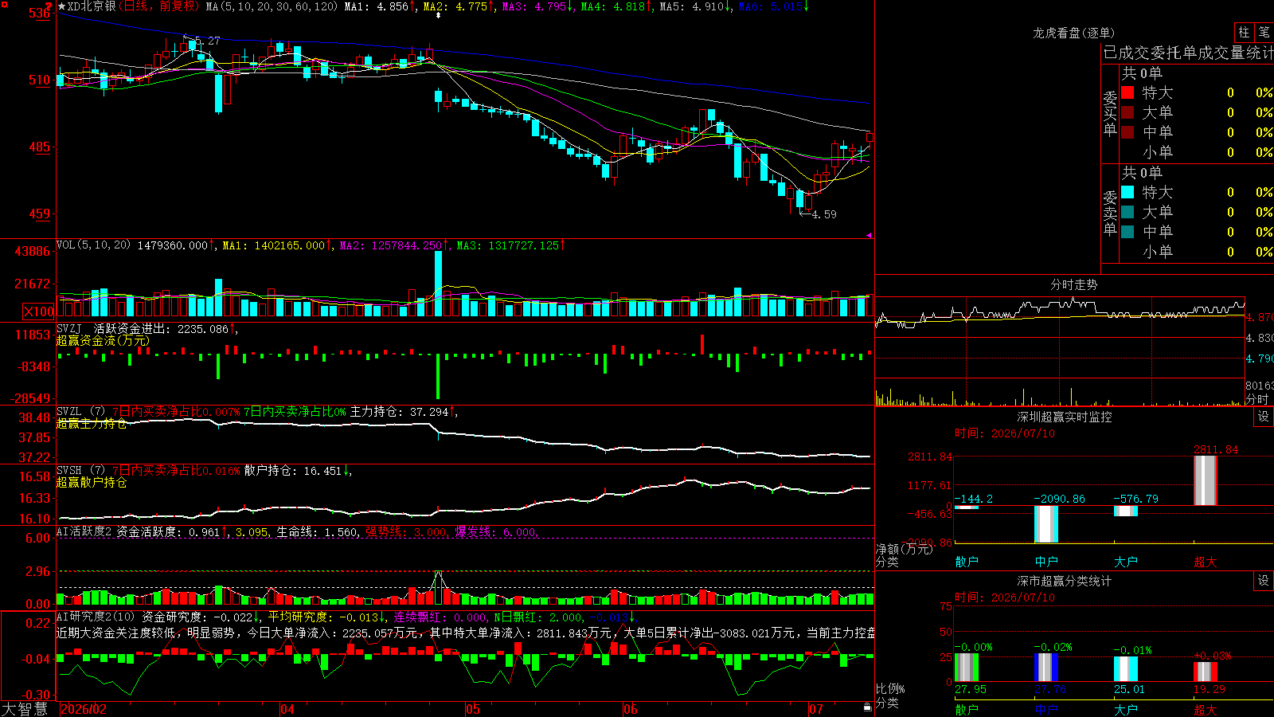The height and width of the screenshot is (717, 1274).
Task: Click the dark red 中单 swatch under 委买单
Action: pyautogui.click(x=1127, y=131)
